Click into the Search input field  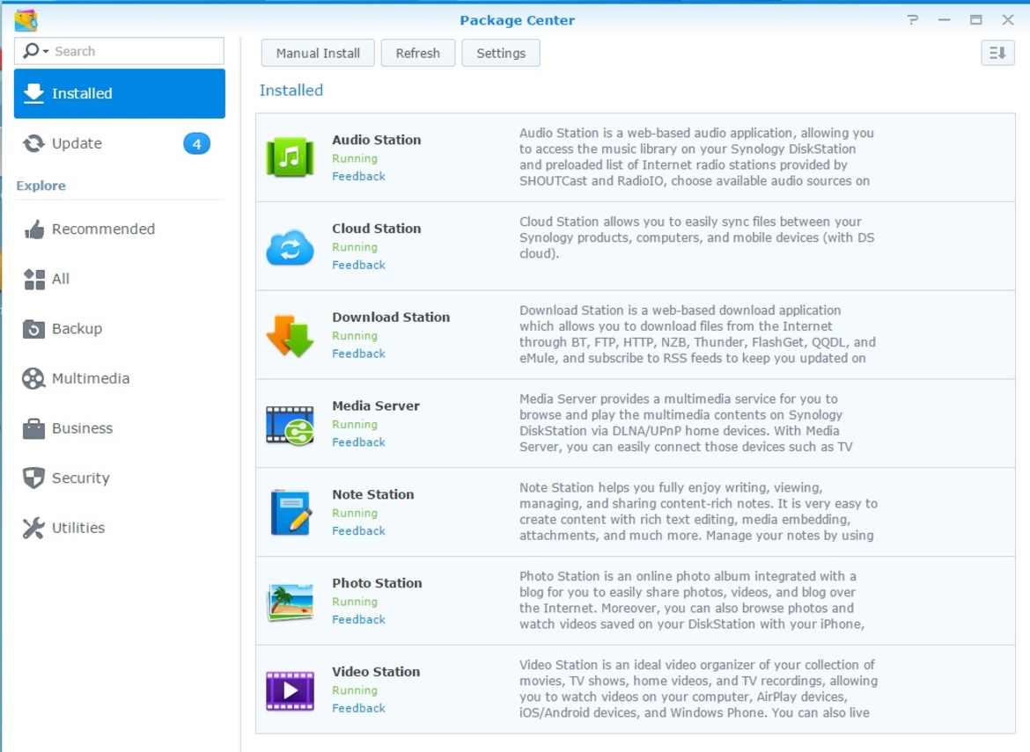click(x=119, y=51)
